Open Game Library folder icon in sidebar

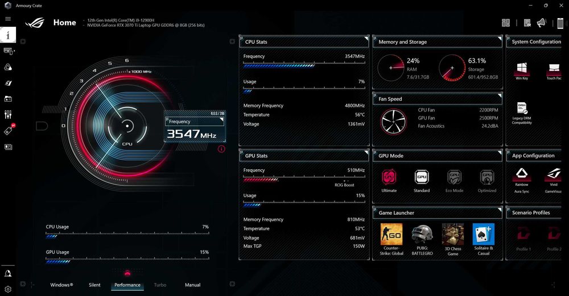coord(8,98)
